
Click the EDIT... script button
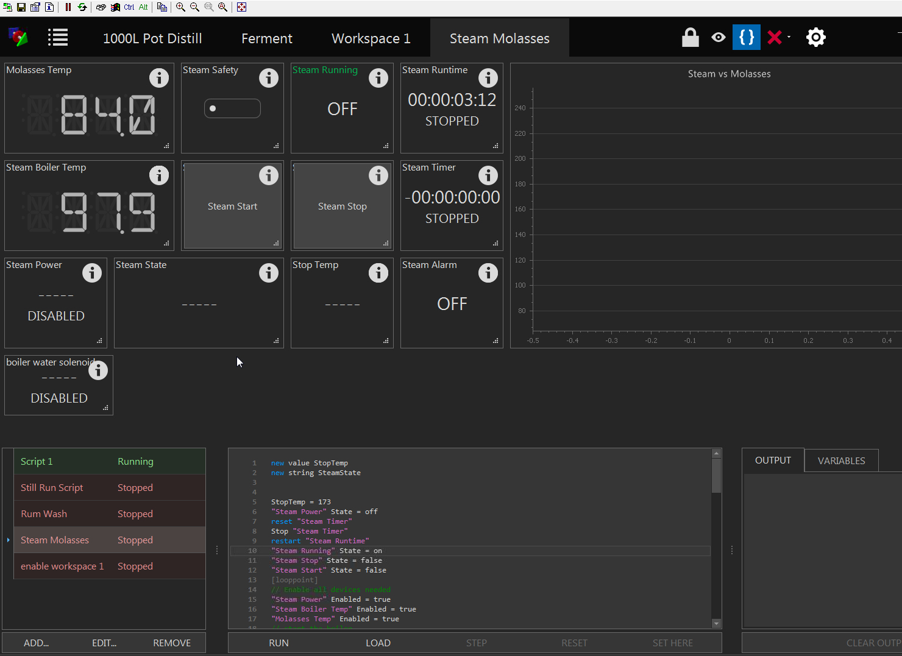click(104, 643)
